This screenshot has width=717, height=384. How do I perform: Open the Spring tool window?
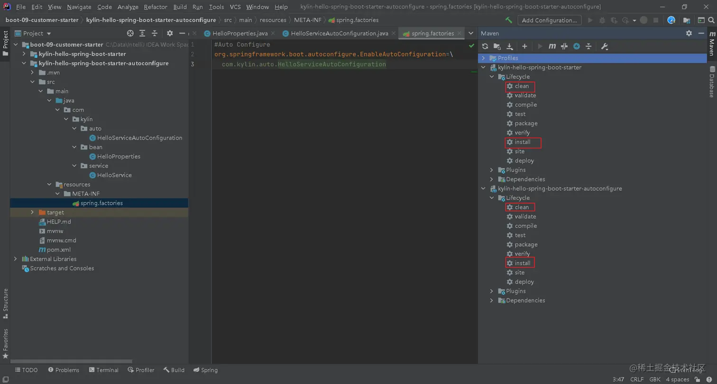coord(205,370)
